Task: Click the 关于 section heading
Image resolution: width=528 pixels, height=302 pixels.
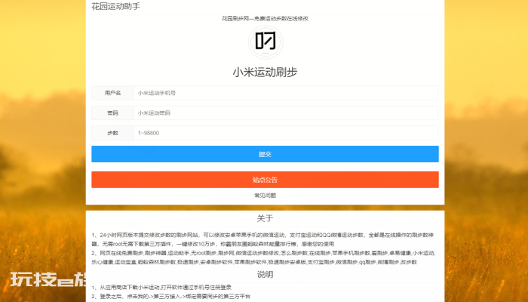Action: pos(265,218)
